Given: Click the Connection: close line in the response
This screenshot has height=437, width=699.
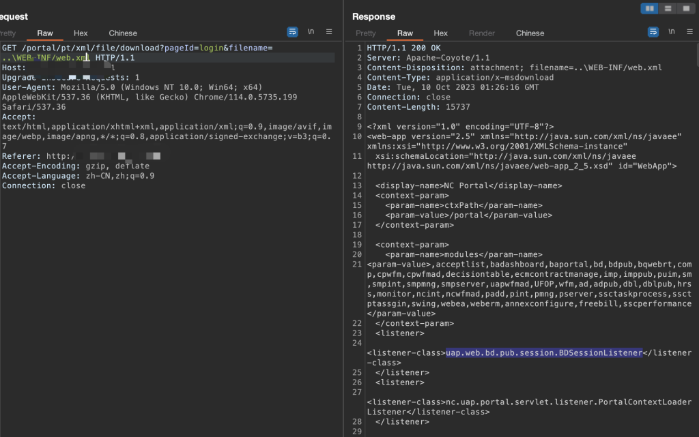Looking at the screenshot, I should point(409,97).
